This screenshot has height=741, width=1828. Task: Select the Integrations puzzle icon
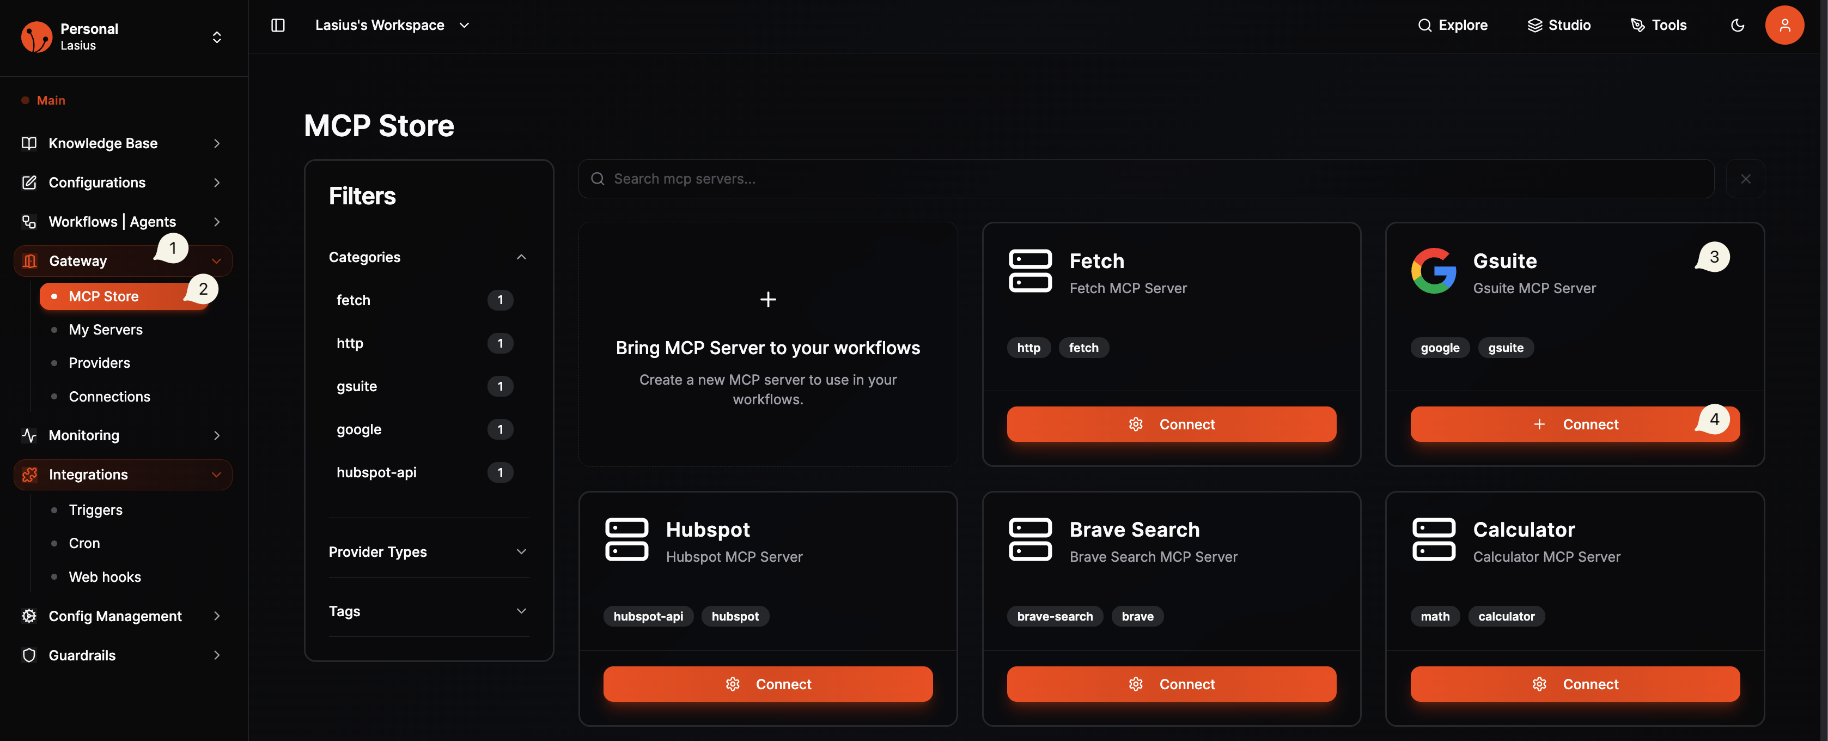pyautogui.click(x=29, y=474)
